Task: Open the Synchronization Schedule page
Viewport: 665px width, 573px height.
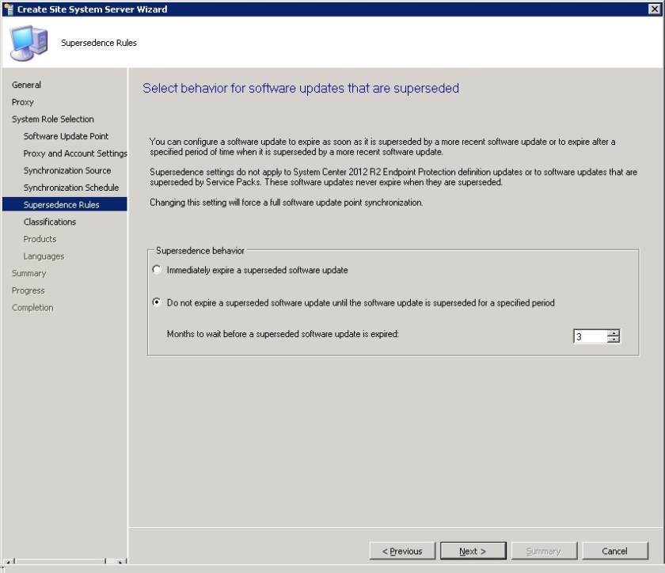Action: point(70,188)
